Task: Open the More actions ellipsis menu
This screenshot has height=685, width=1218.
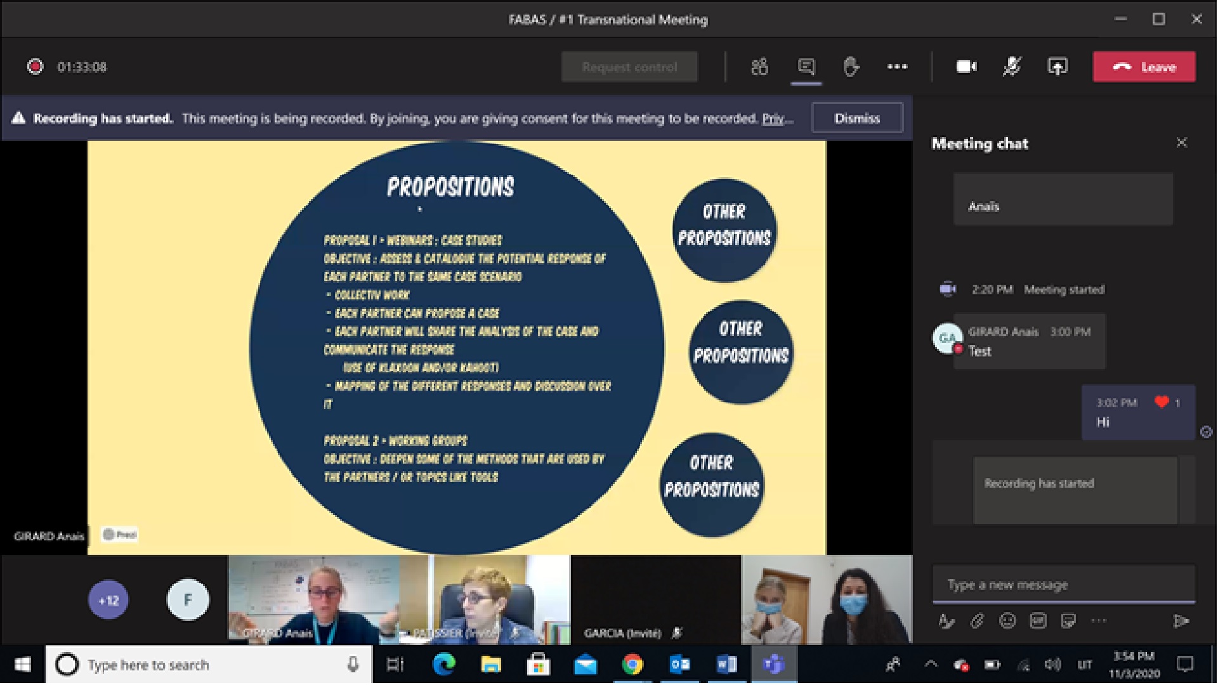Action: 897,67
